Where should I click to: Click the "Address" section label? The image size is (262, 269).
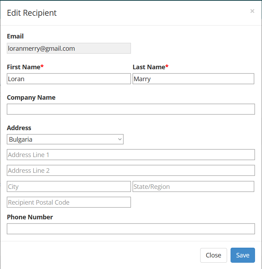click(19, 128)
